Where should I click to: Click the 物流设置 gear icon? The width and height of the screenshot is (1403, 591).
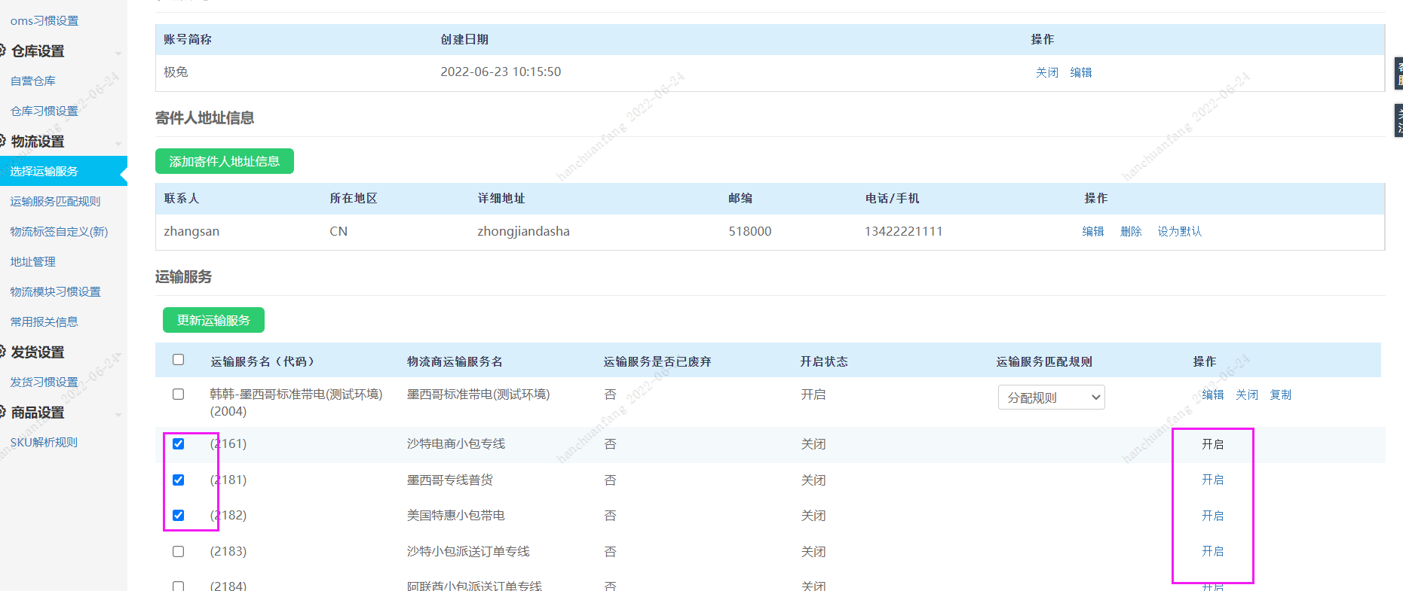point(2,141)
